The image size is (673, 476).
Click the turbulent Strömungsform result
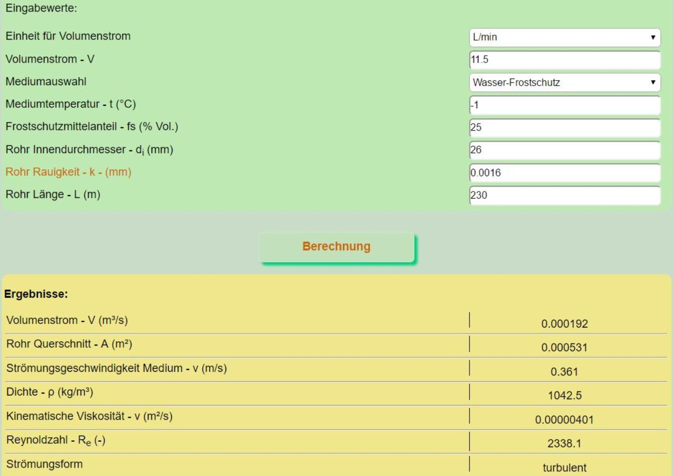564,467
